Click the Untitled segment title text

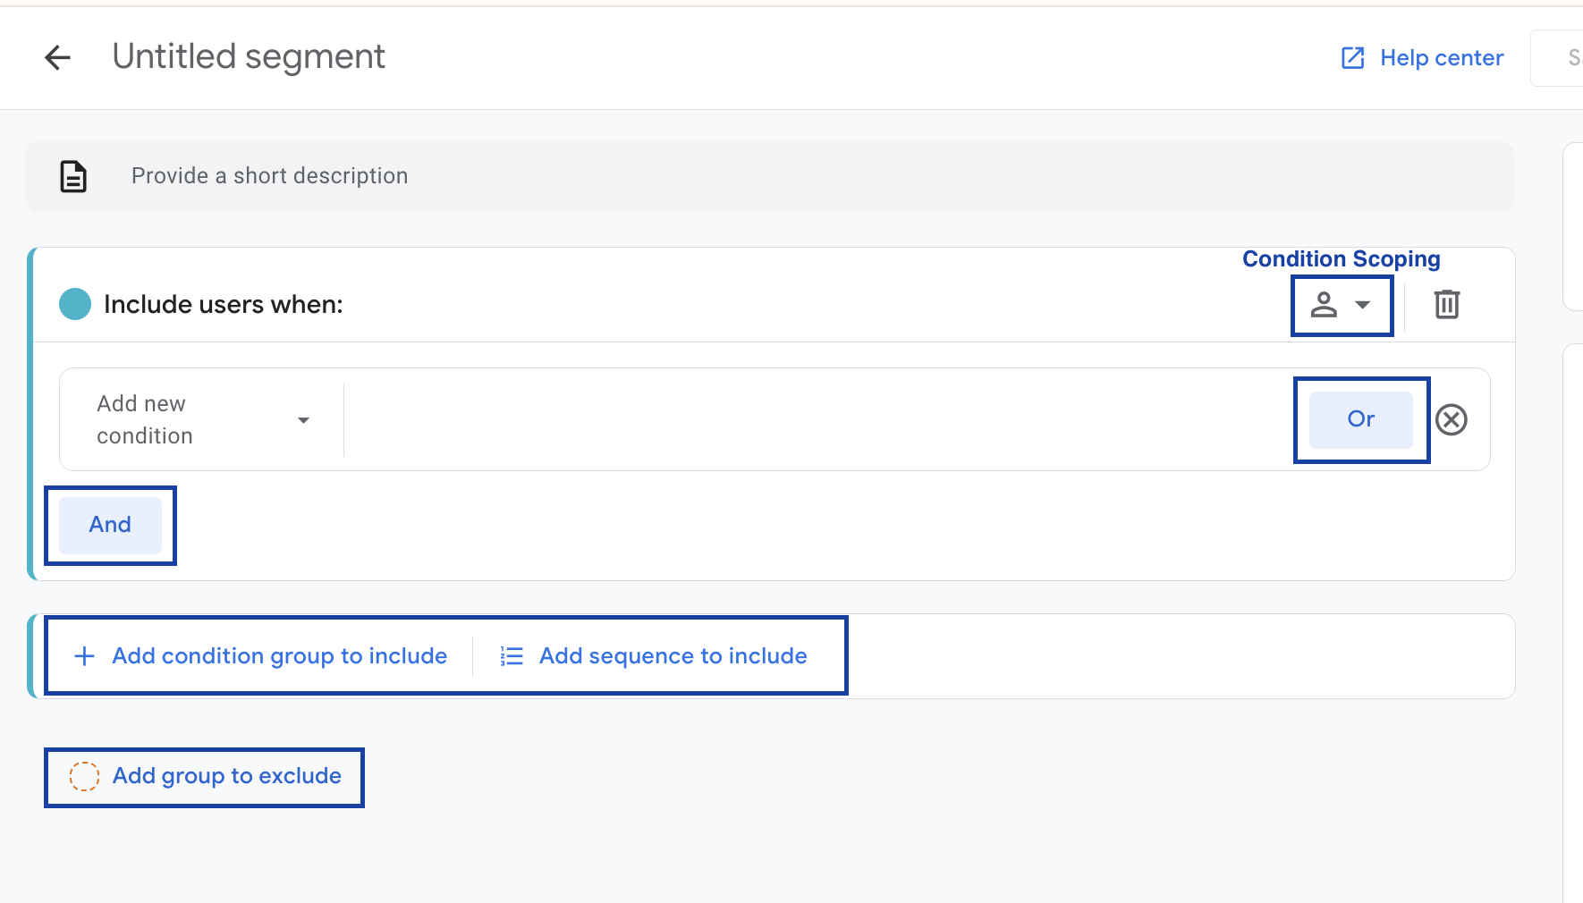coord(248,56)
